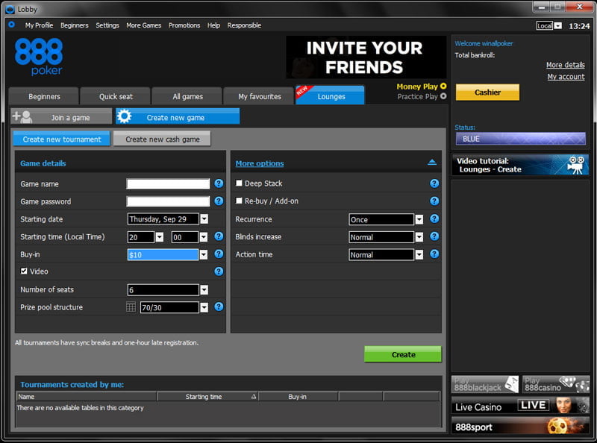Image resolution: width=597 pixels, height=443 pixels.
Task: Follow the More details link
Action: pos(566,65)
